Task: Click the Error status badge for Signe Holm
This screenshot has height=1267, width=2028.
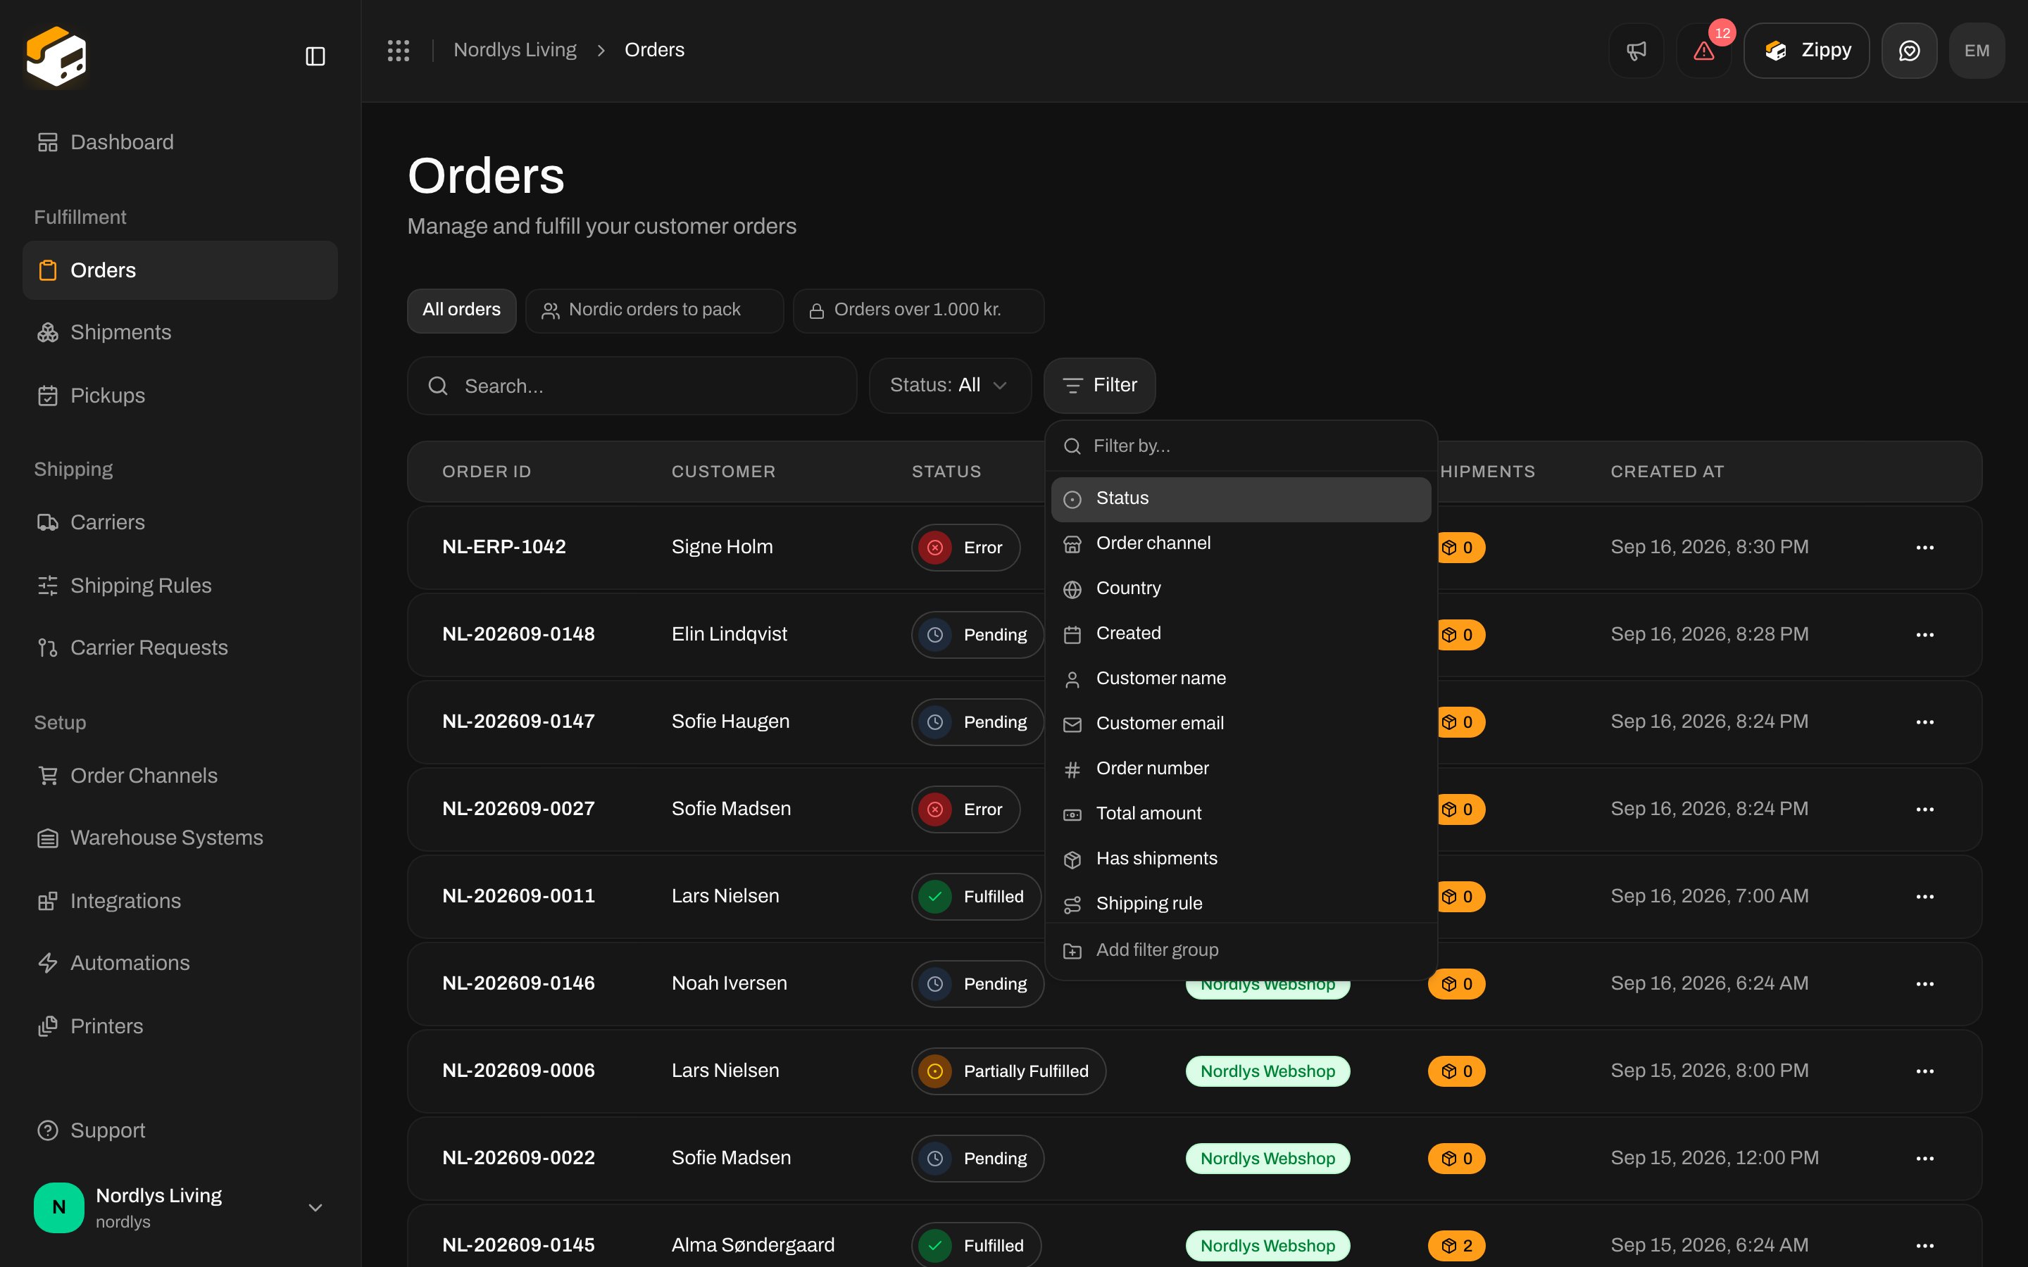Action: coord(965,547)
